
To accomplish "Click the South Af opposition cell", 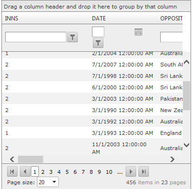I will coord(172,65).
